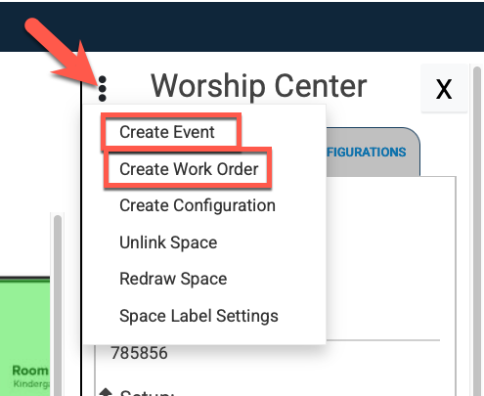
Task: Pick Create Configuration in the dropdown menu
Action: [198, 205]
